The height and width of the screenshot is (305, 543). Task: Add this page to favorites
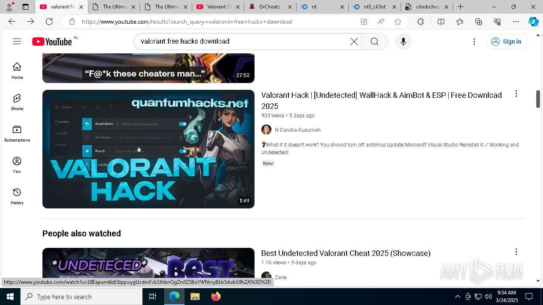[398, 22]
